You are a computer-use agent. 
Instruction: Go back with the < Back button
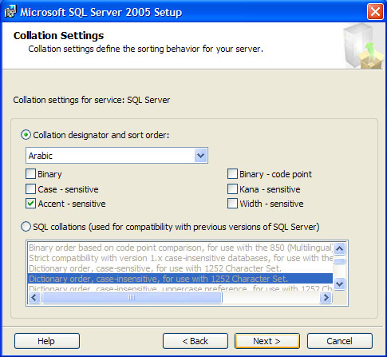point(195,341)
